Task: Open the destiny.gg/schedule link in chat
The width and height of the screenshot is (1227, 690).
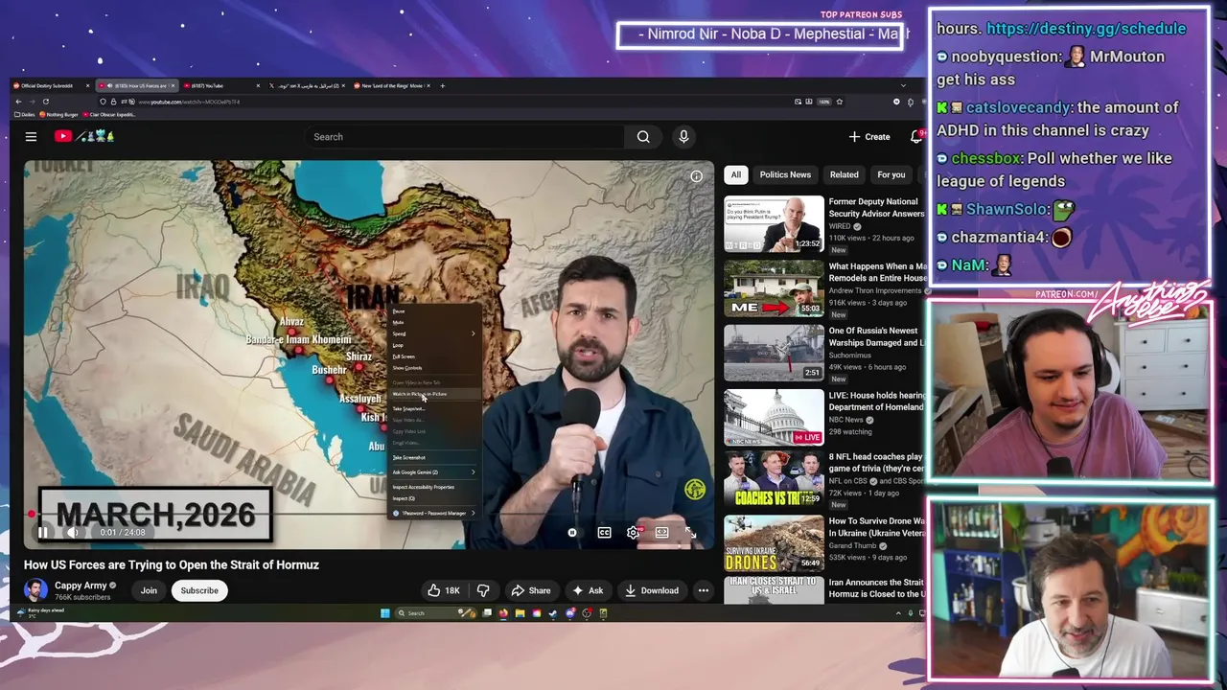Action: click(1086, 29)
